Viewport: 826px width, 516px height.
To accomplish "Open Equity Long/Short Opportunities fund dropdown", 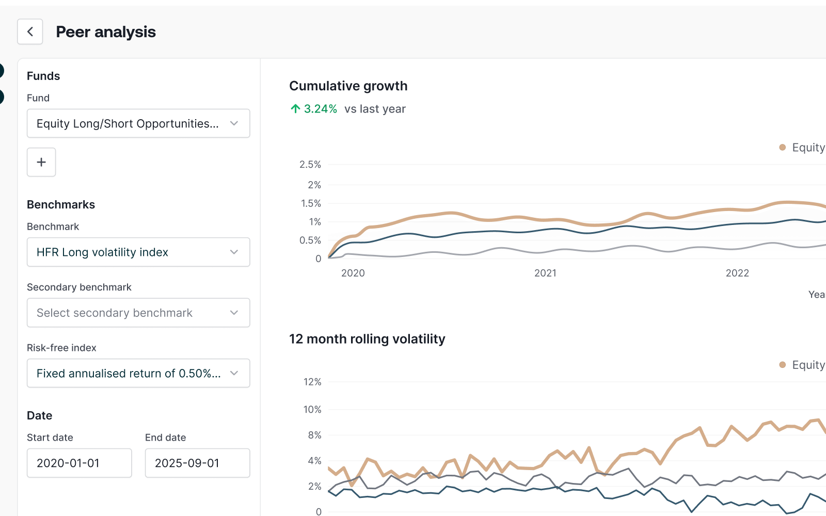I will [128, 123].
